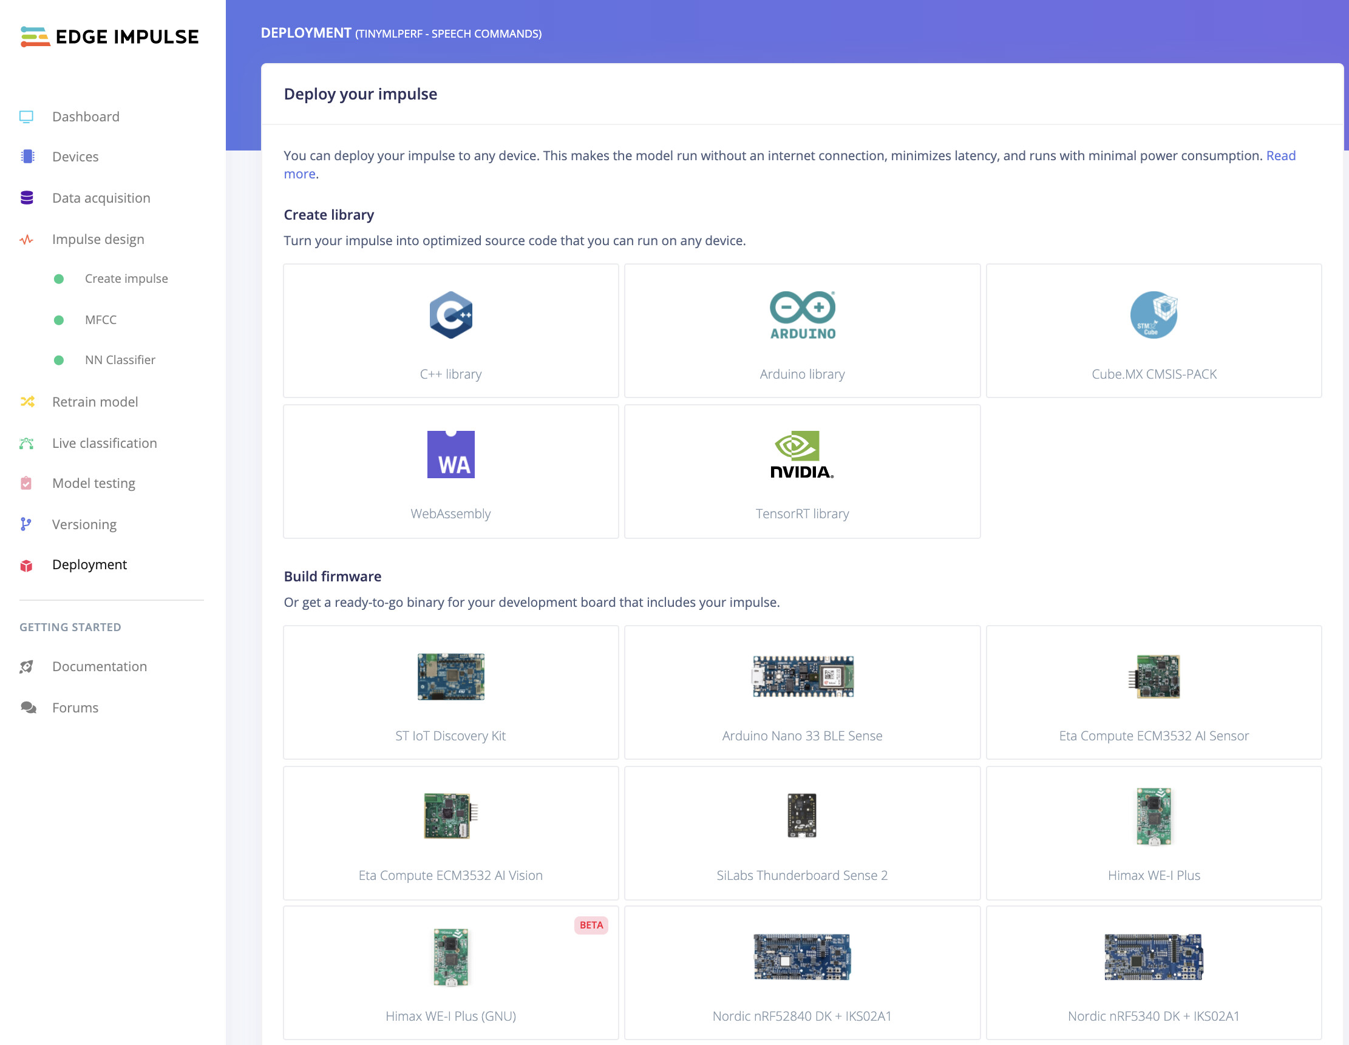This screenshot has height=1045, width=1349.
Task: Click the green dot beside Create impulse
Action: pyautogui.click(x=59, y=279)
